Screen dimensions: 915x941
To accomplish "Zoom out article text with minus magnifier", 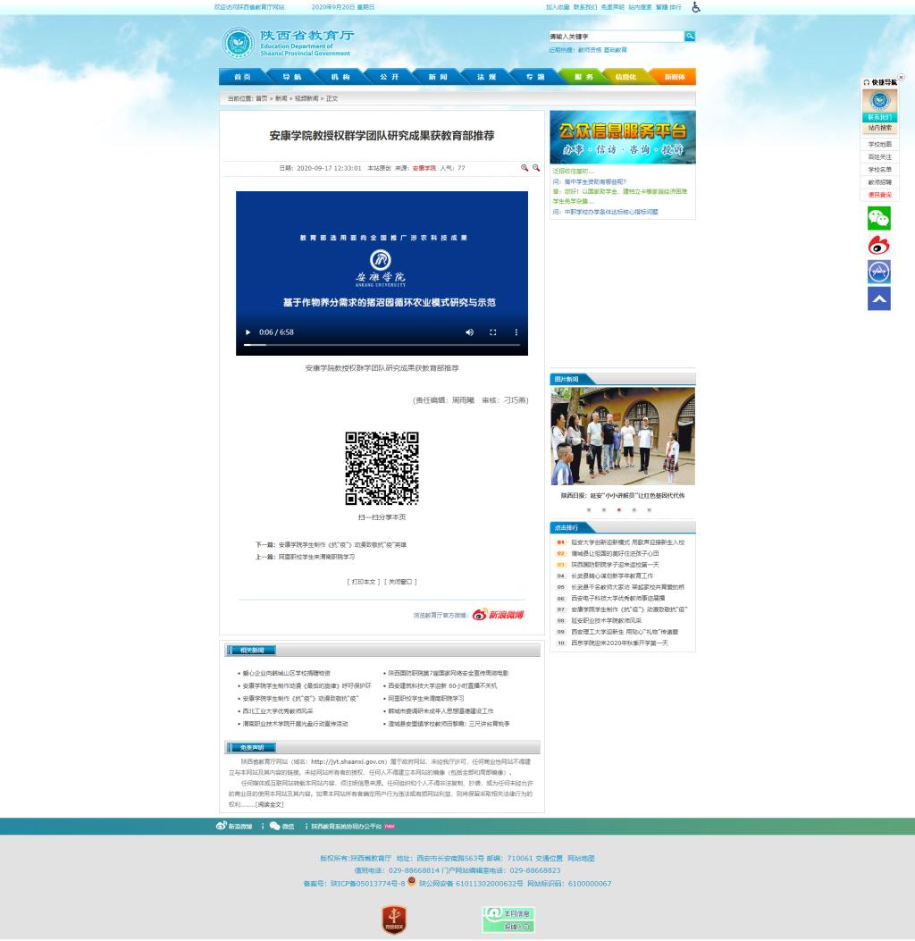I will click(x=536, y=167).
